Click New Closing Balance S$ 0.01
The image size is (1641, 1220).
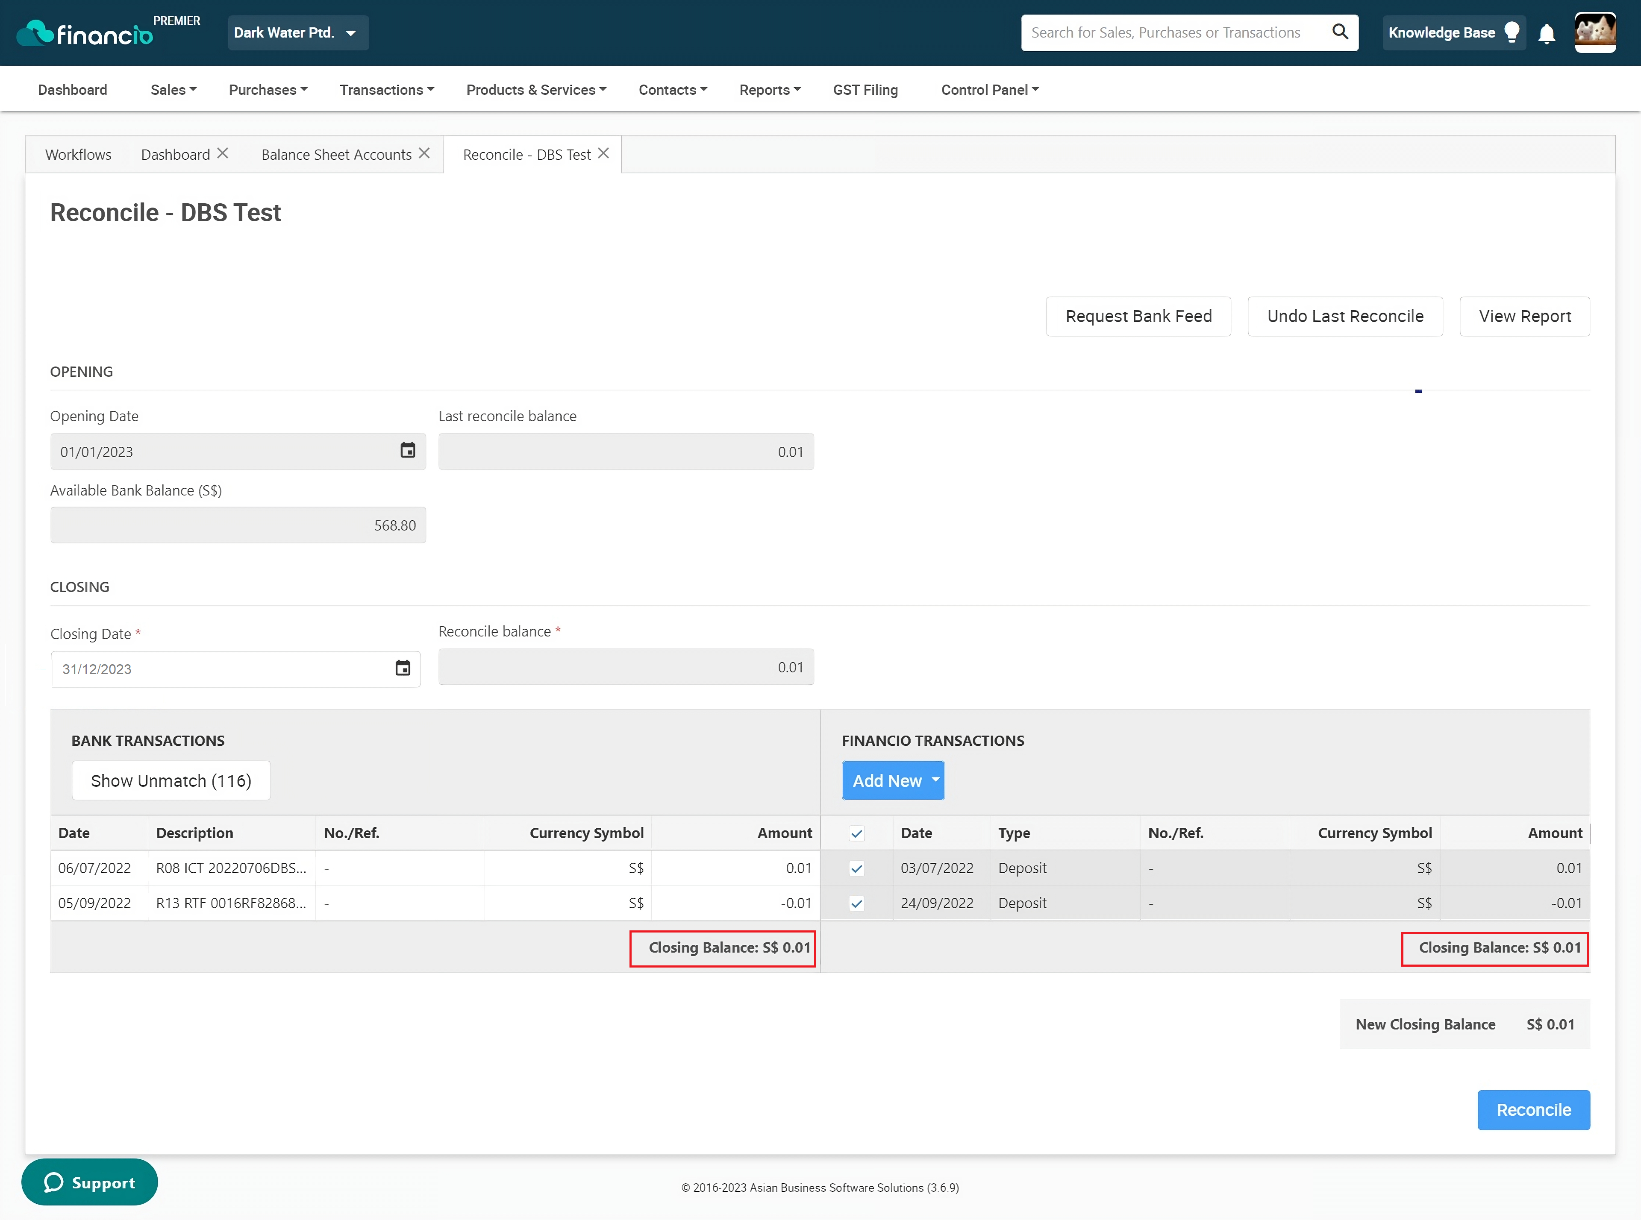click(1465, 1024)
